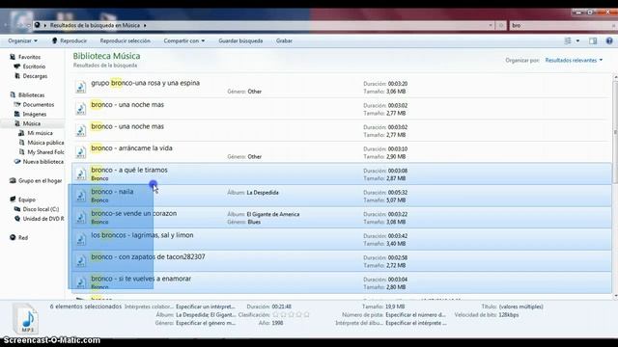Click album value 'El Gigante de America'

coord(273,214)
